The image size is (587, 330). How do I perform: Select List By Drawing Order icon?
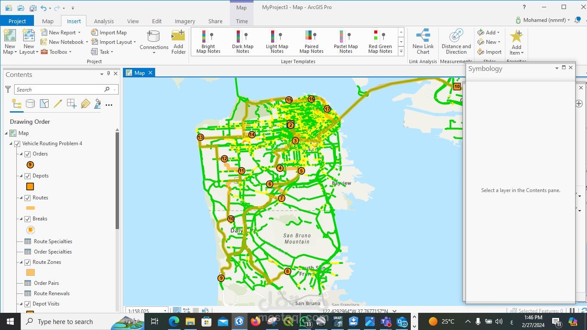coord(17,104)
